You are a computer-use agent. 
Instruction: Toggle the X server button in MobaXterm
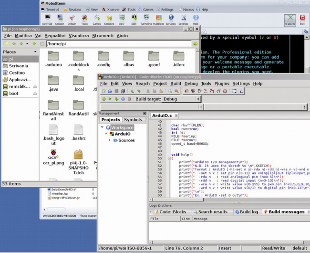tap(290, 20)
